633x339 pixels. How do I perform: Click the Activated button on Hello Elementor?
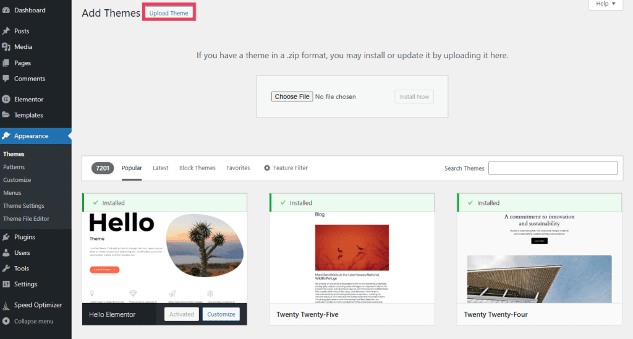(x=182, y=314)
